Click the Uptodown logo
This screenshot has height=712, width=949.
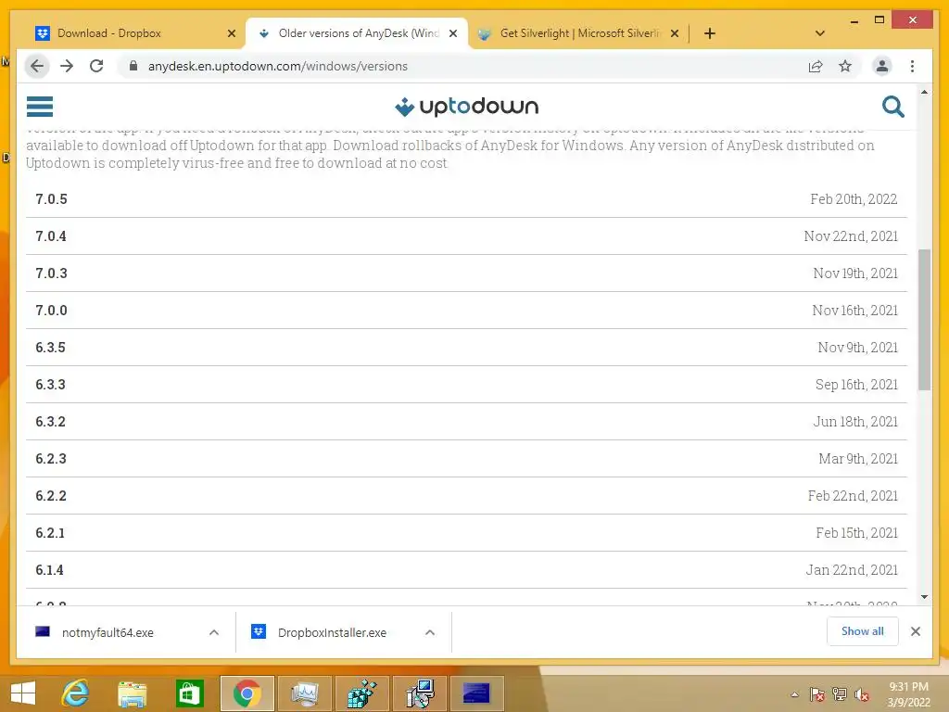click(466, 107)
